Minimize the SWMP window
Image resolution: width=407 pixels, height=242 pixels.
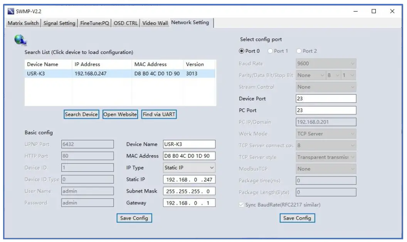tap(356, 11)
